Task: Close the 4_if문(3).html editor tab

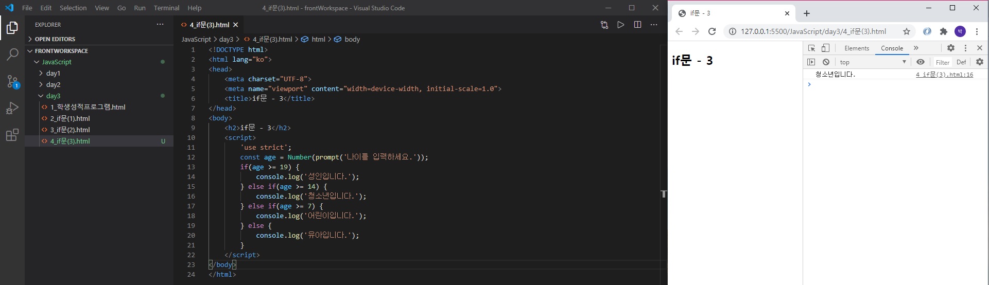Action: point(236,25)
